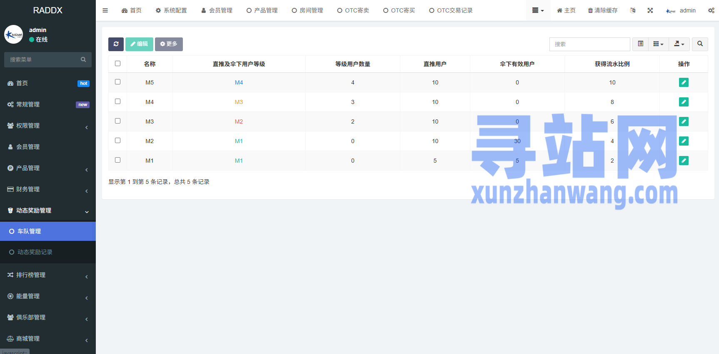Open OTC寄卖 tab in top navigation
Screen dimensions: 719x354
(353, 10)
